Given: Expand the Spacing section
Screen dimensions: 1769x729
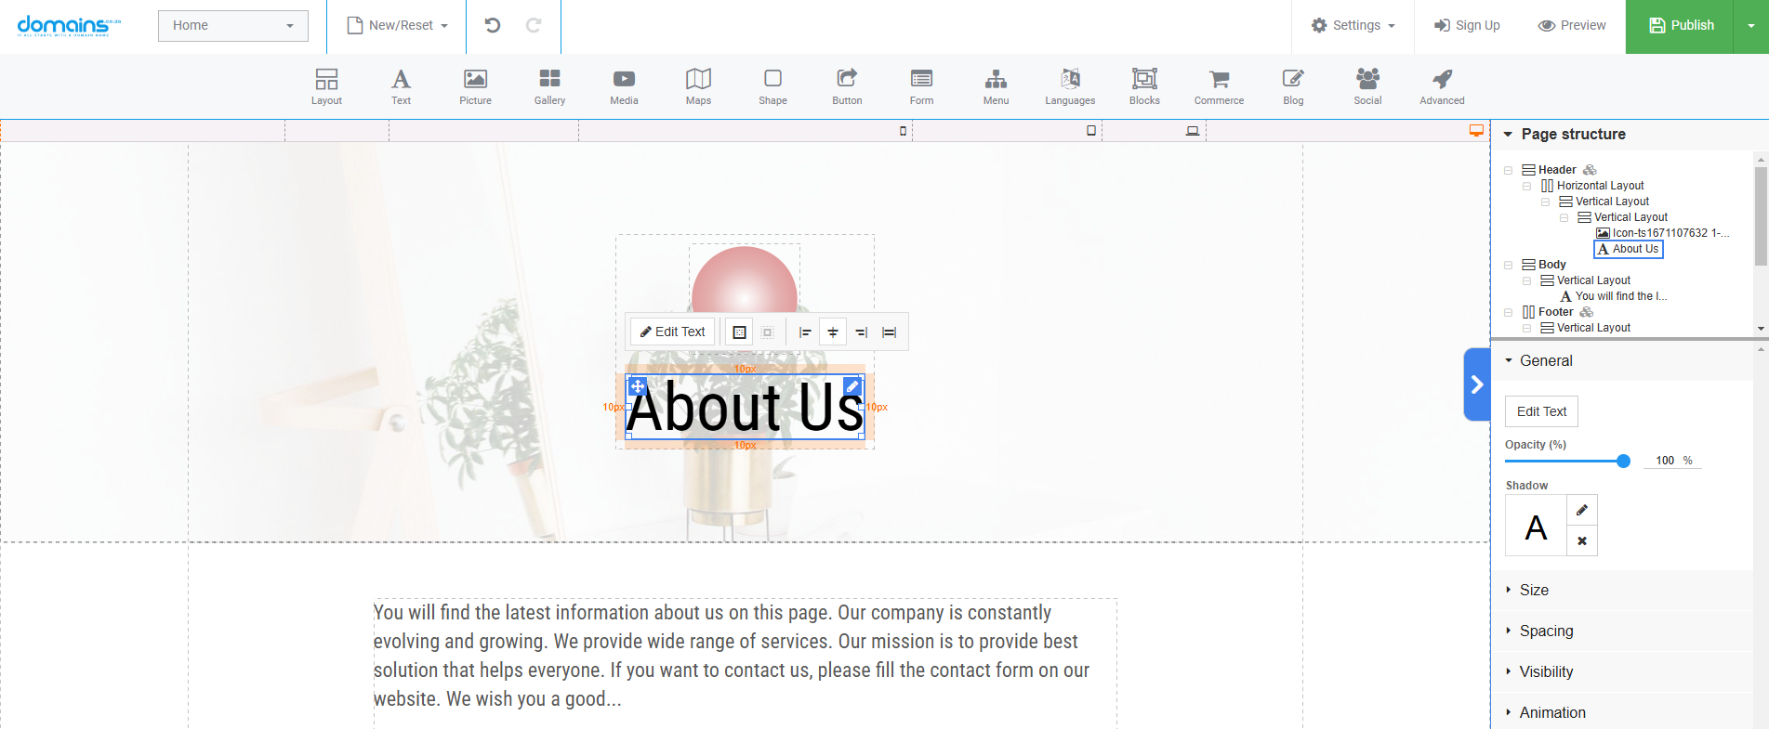Looking at the screenshot, I should point(1546,631).
